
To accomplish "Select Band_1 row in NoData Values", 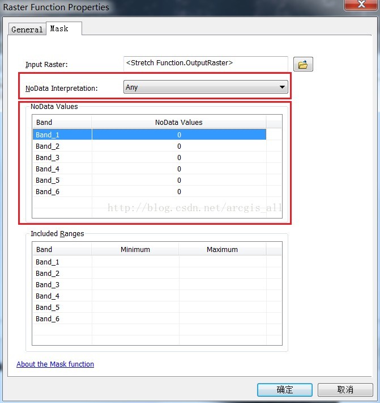I will 150,135.
